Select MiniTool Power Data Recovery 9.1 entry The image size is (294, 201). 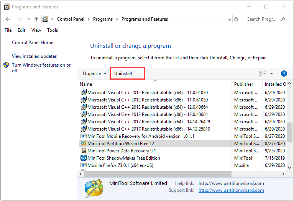(182, 151)
